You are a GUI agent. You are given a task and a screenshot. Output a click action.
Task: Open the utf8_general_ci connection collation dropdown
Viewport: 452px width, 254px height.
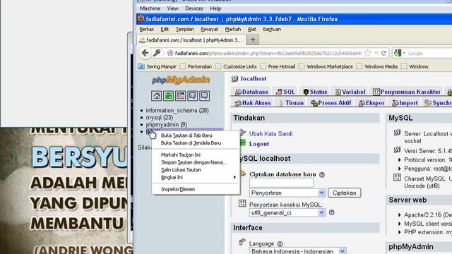click(287, 212)
